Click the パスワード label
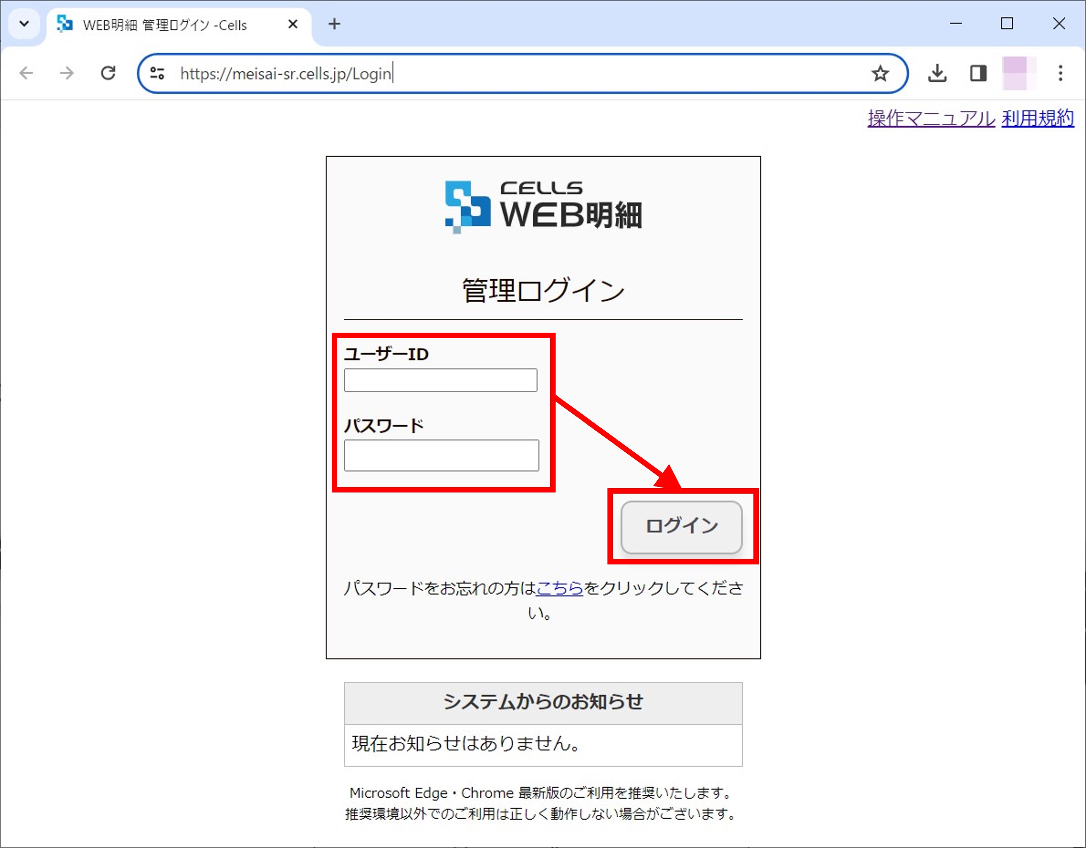1086x848 pixels. [383, 426]
